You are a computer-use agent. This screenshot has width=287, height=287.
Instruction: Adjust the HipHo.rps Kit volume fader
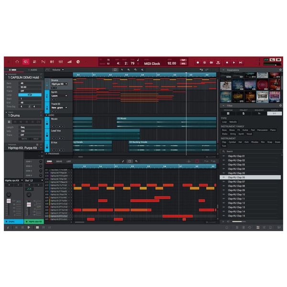click(x=29, y=204)
